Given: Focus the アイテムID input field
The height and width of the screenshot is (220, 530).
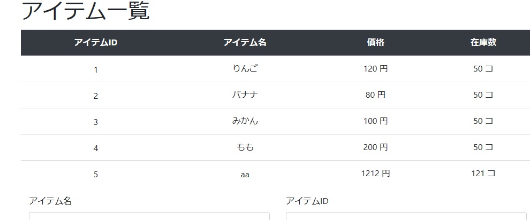Looking at the screenshot, I should [406, 216].
